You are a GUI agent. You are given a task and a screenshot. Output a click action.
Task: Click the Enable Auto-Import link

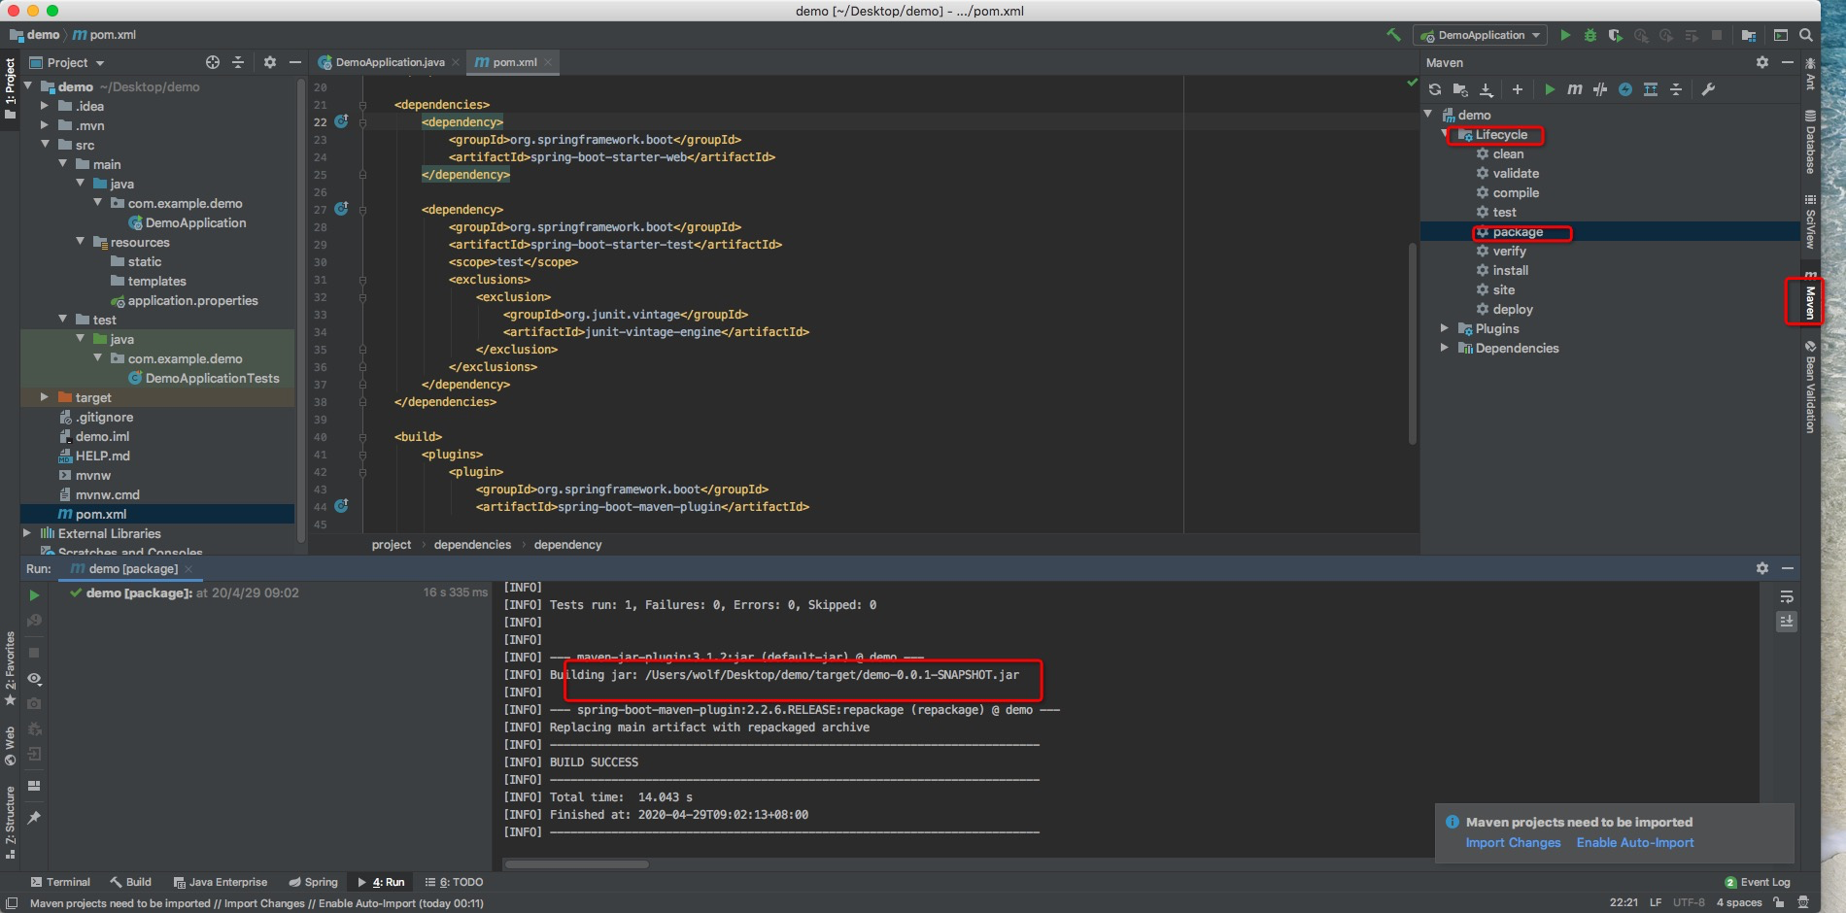[1634, 843]
